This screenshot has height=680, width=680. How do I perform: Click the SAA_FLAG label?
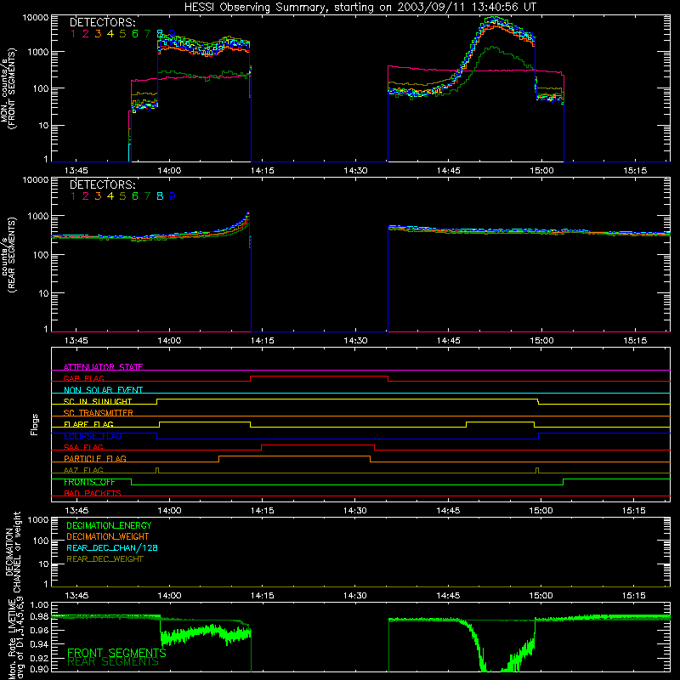coord(83,447)
